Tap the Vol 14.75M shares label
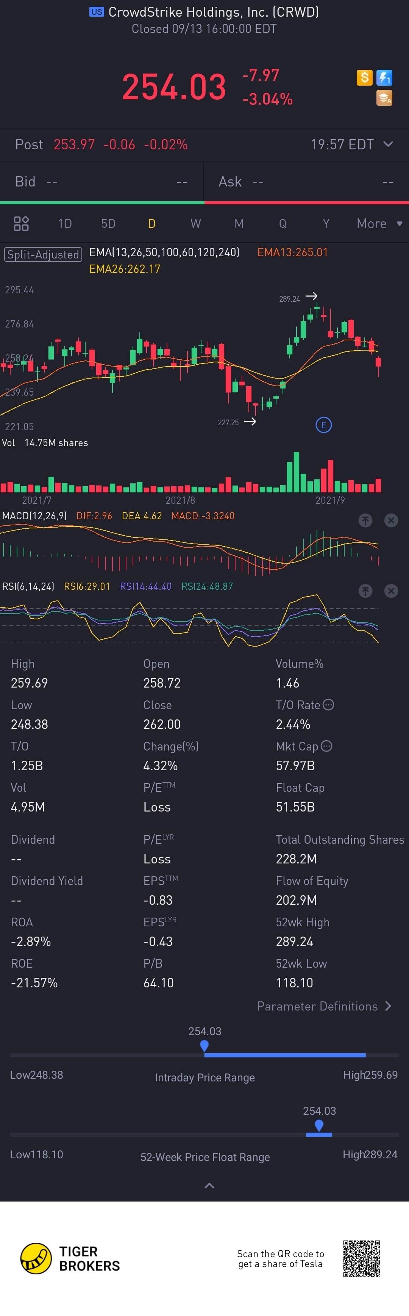 [45, 442]
